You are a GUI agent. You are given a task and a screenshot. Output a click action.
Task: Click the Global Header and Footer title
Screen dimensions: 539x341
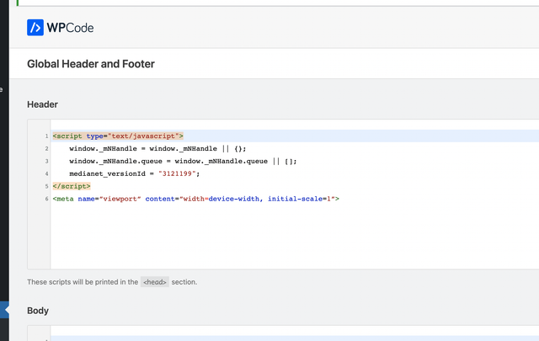coord(91,64)
